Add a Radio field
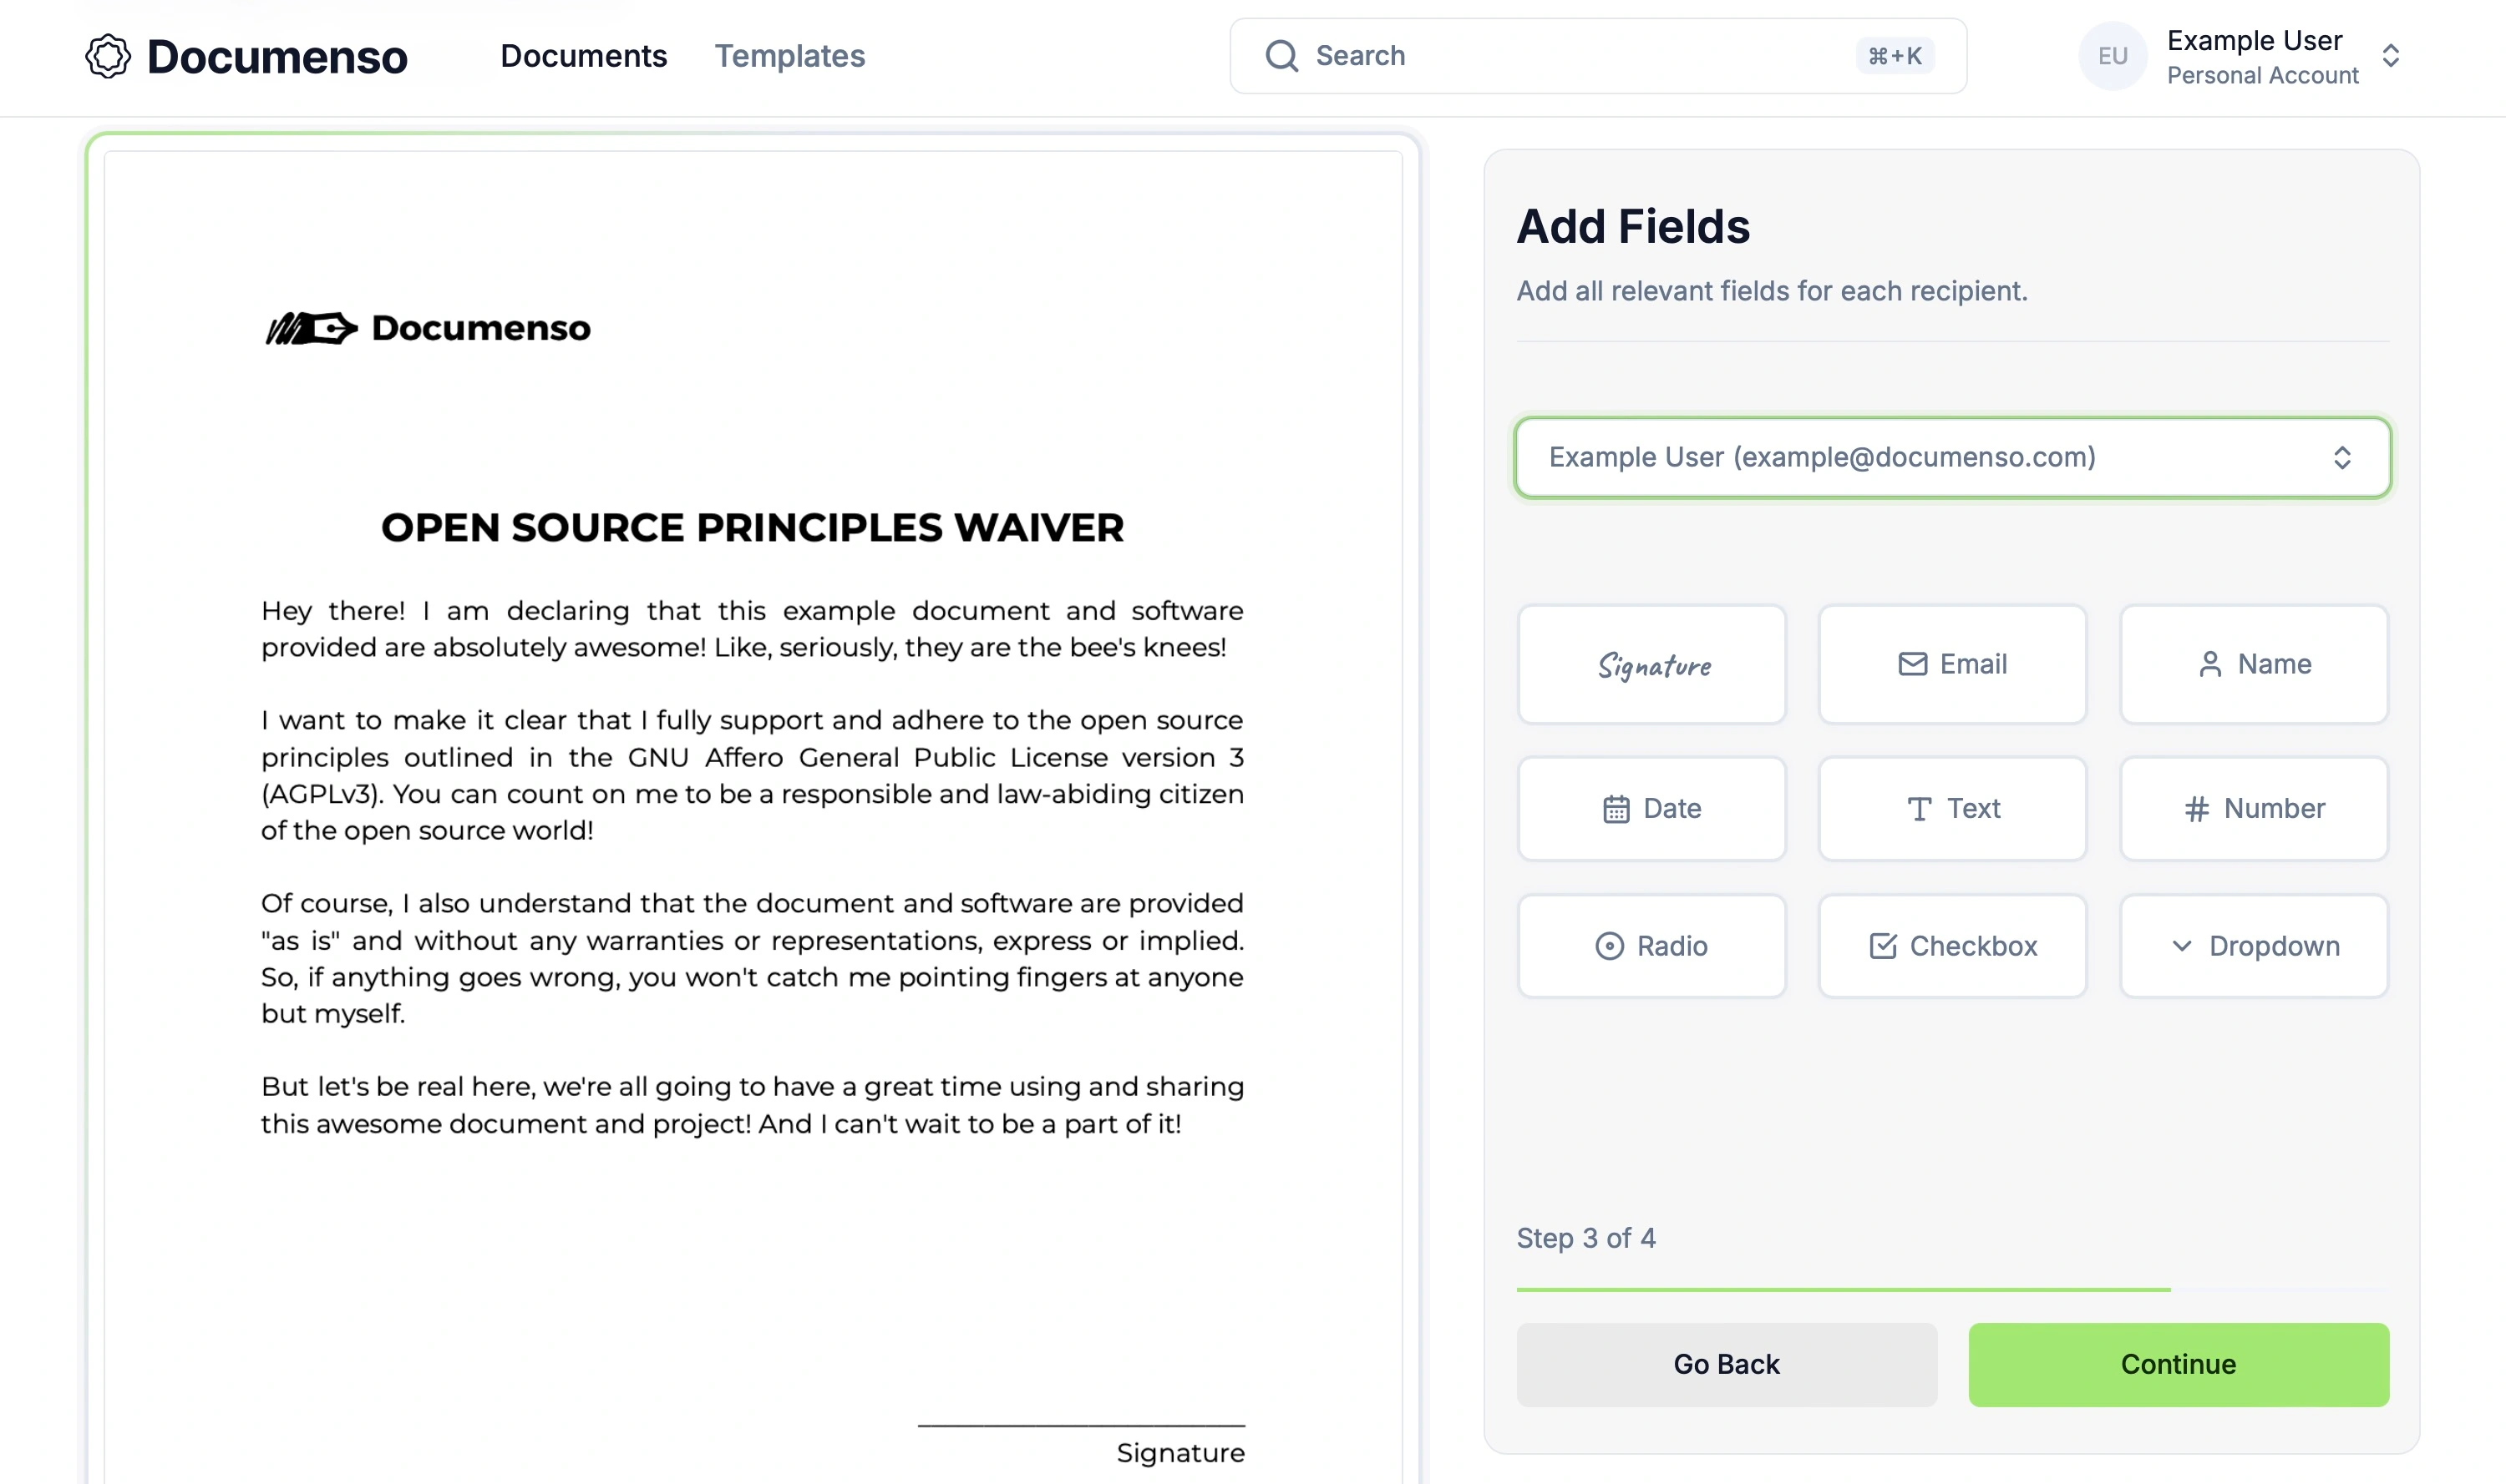Viewport: 2506px width, 1484px height. pos(1651,946)
